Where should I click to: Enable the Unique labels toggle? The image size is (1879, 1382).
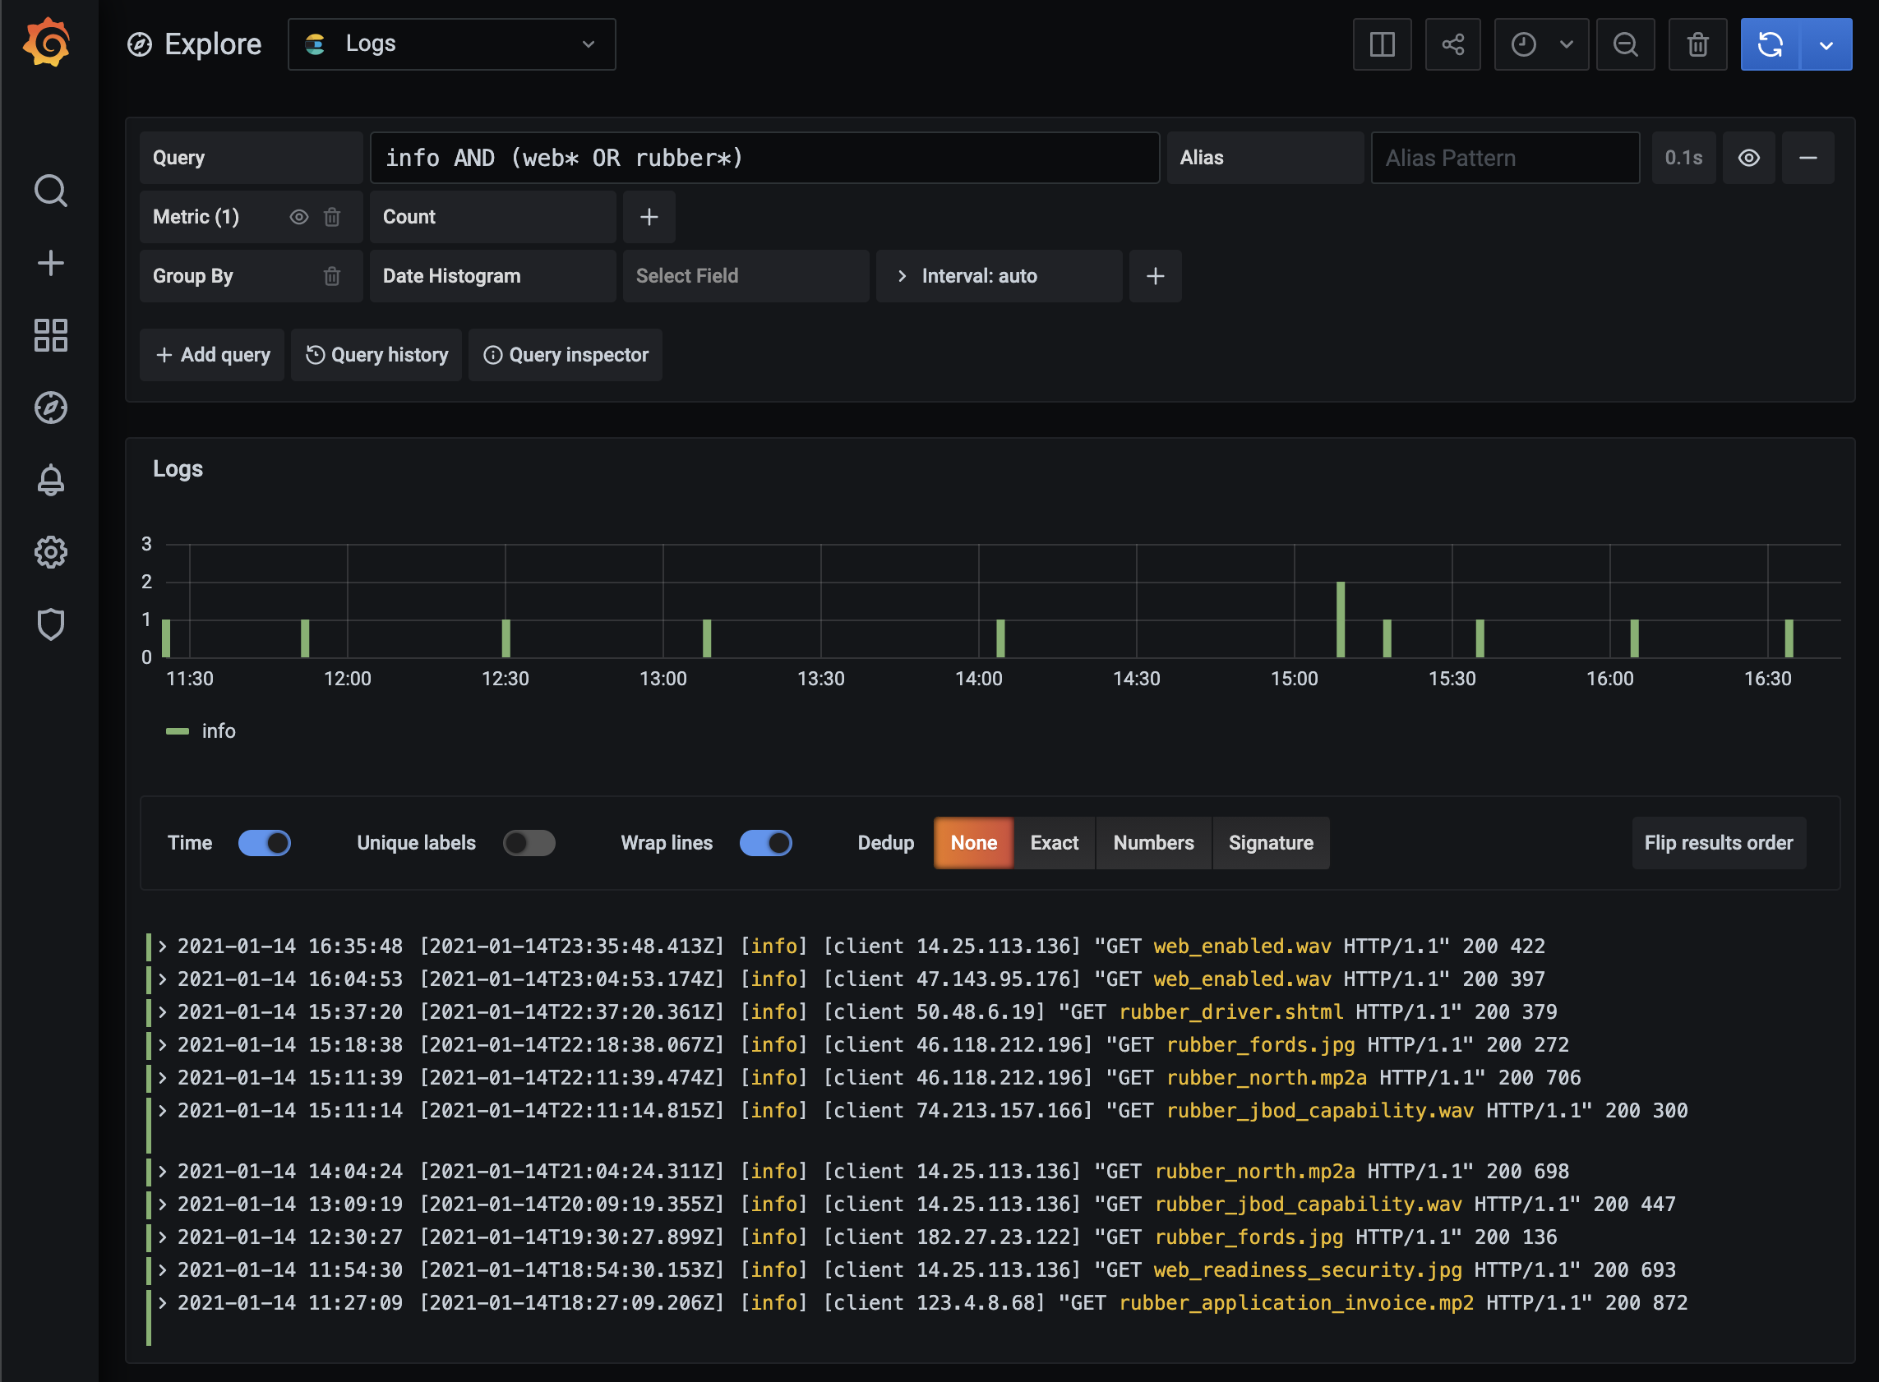[529, 842]
